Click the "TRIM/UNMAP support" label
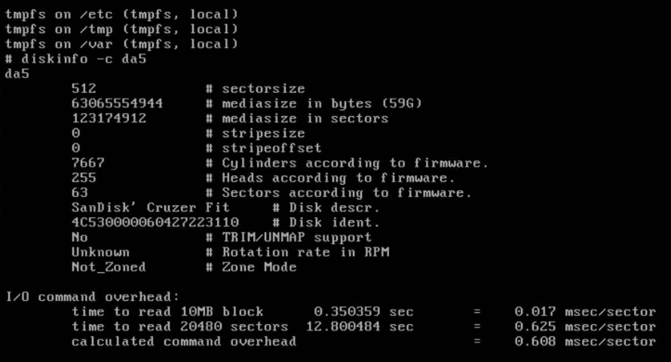 [297, 237]
